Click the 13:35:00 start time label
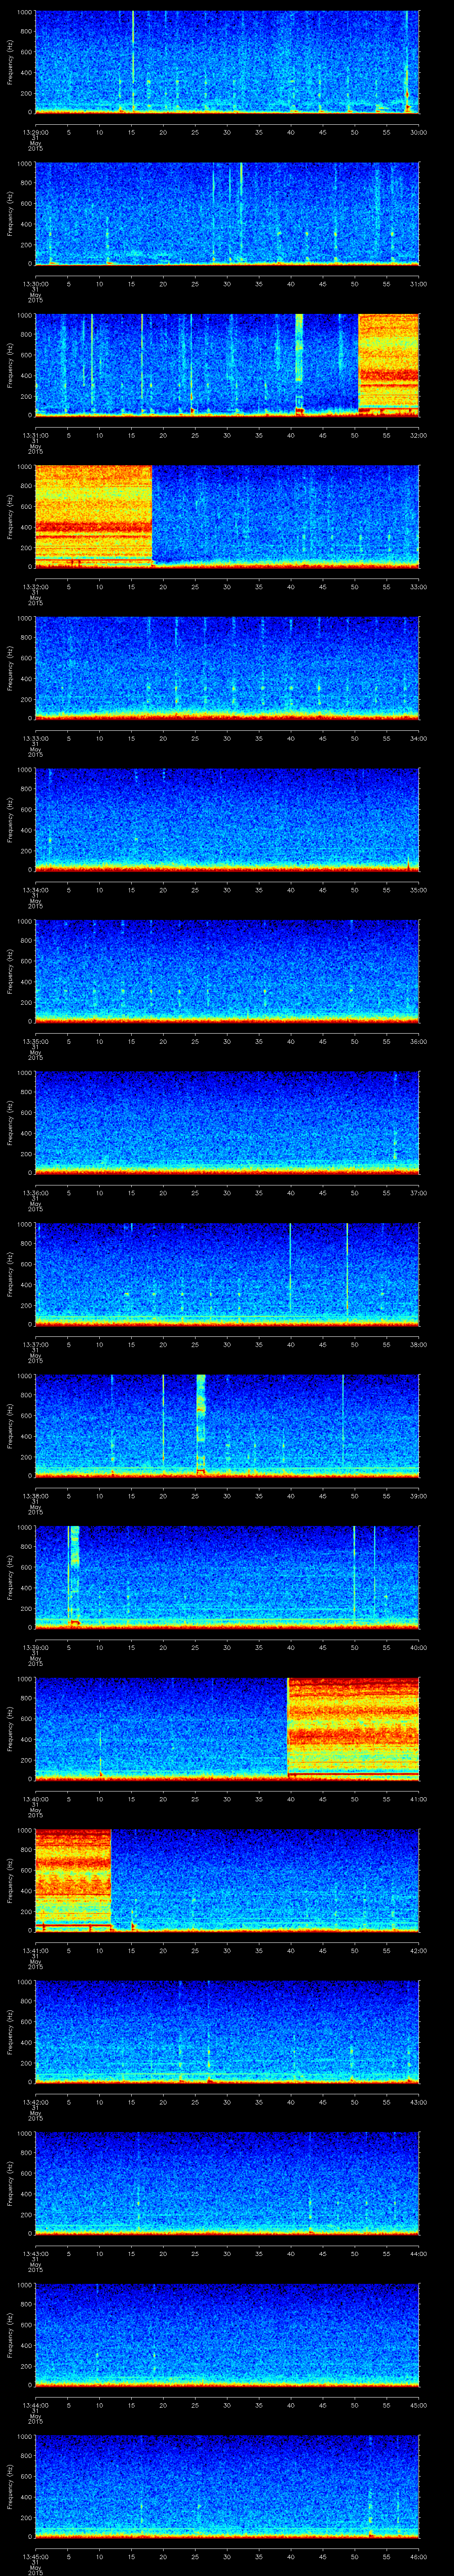The width and height of the screenshot is (454, 2576). click(x=35, y=1041)
